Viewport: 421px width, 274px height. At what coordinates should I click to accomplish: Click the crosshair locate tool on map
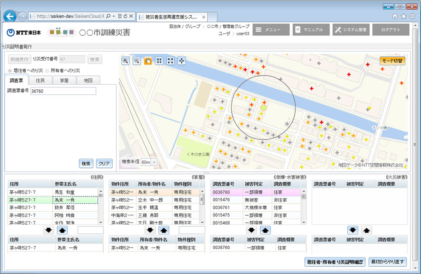point(181,61)
